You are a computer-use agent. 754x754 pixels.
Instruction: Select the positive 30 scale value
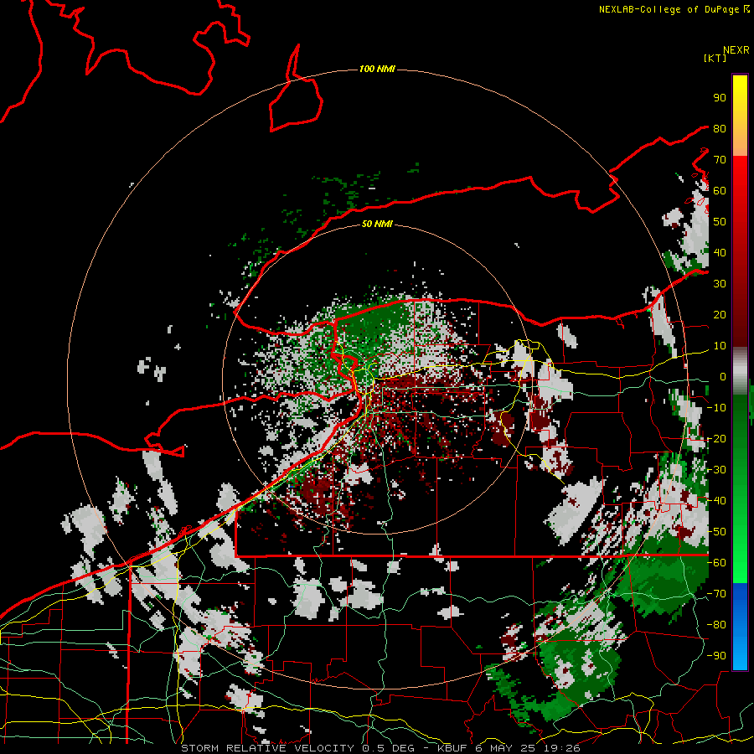click(720, 284)
